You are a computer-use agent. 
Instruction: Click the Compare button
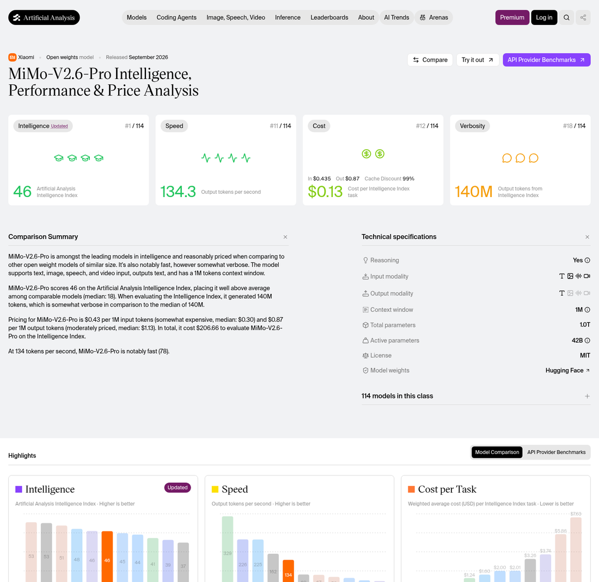[x=430, y=60]
